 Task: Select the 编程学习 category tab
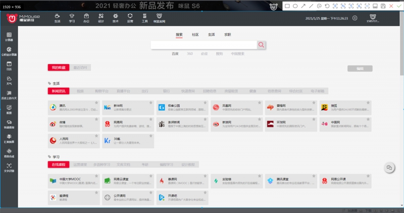(167, 165)
